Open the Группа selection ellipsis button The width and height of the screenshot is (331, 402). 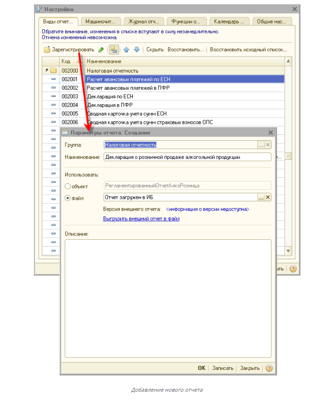pyautogui.click(x=261, y=145)
